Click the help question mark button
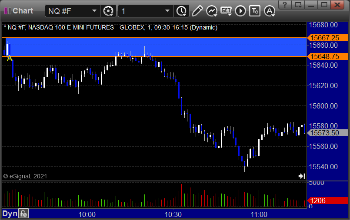The image size is (350, 220). tap(285, 5)
